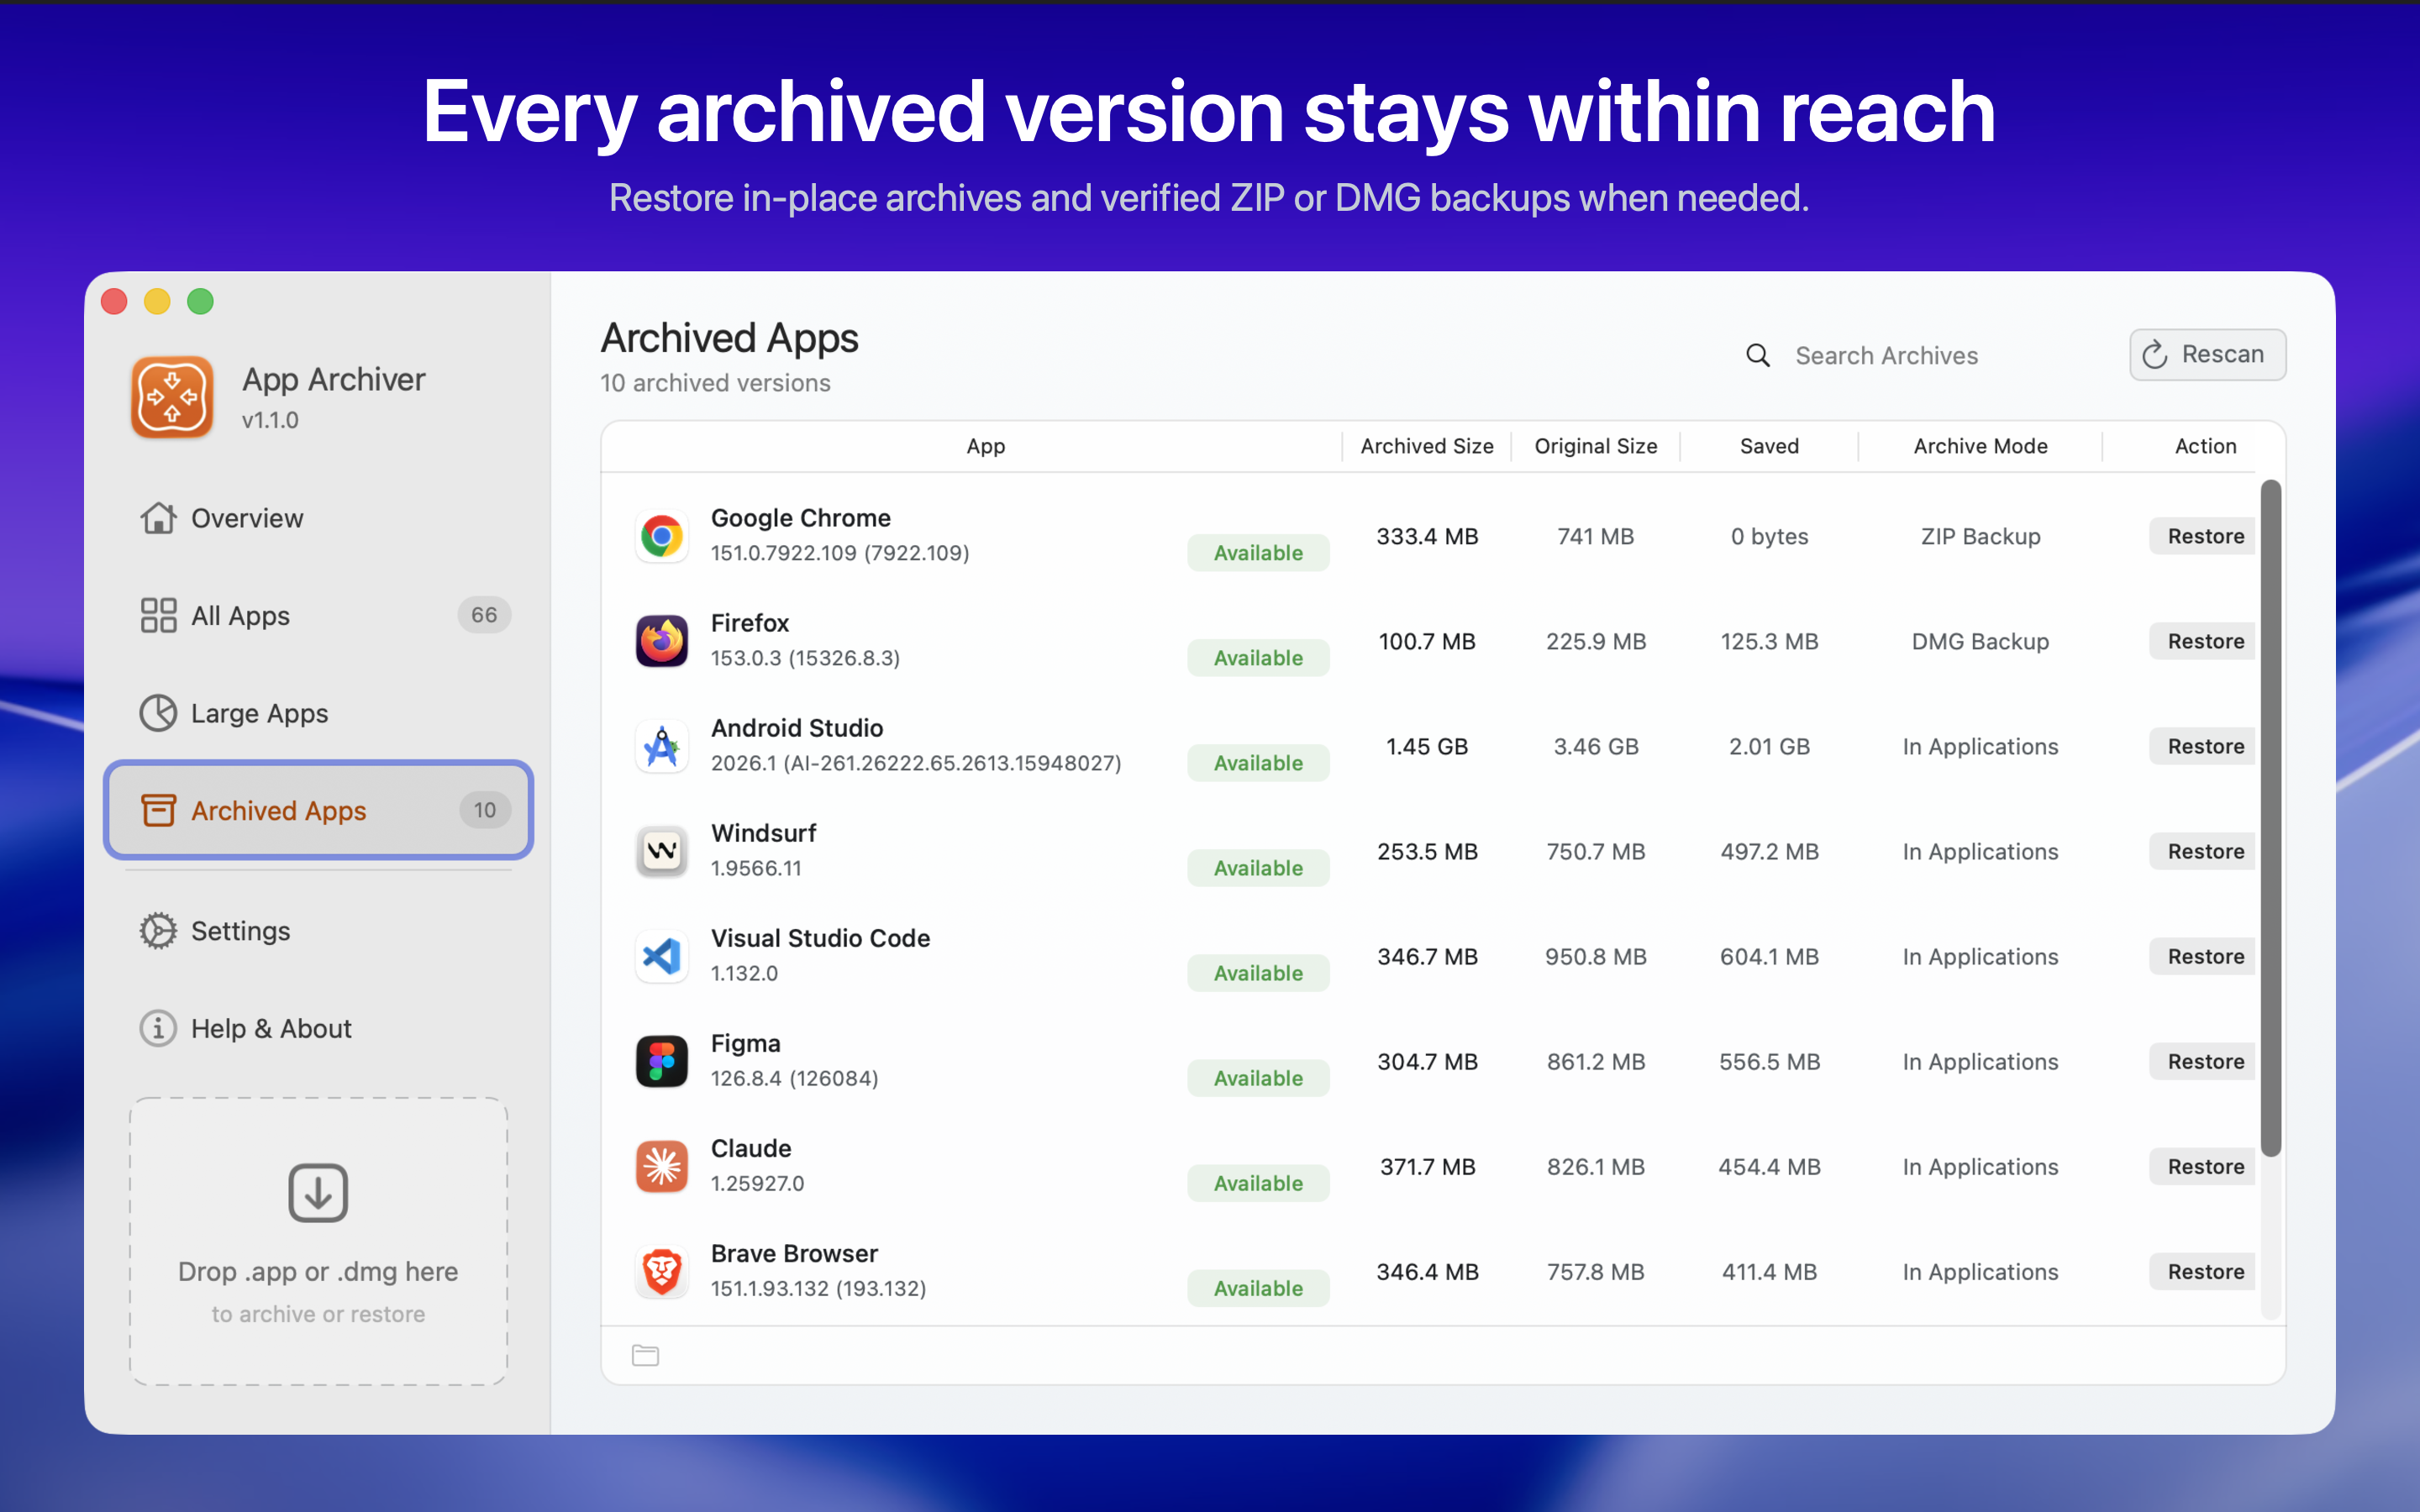Focus the Search Archives field
Screen dimensions: 2420x1512
1920,355
